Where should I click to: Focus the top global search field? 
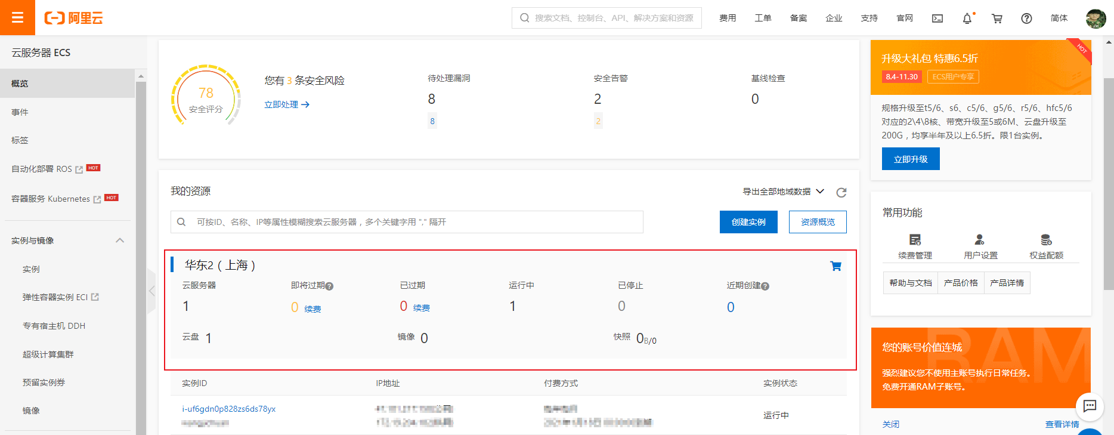tap(606, 18)
